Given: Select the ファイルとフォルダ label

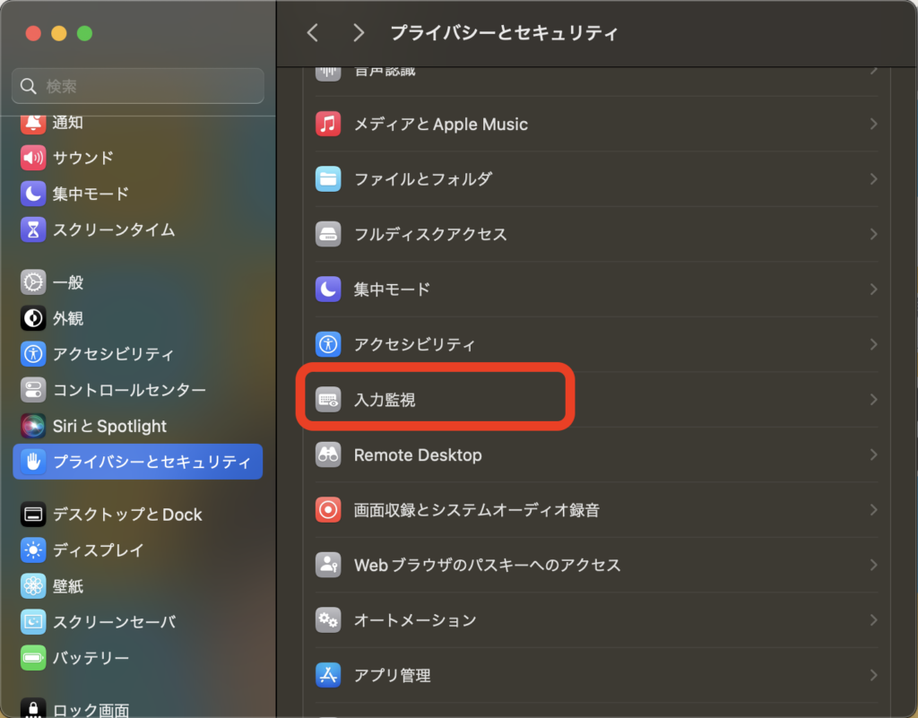Looking at the screenshot, I should click(423, 179).
